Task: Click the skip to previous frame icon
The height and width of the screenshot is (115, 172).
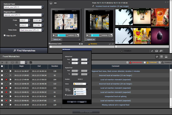Action: [x=79, y=44]
